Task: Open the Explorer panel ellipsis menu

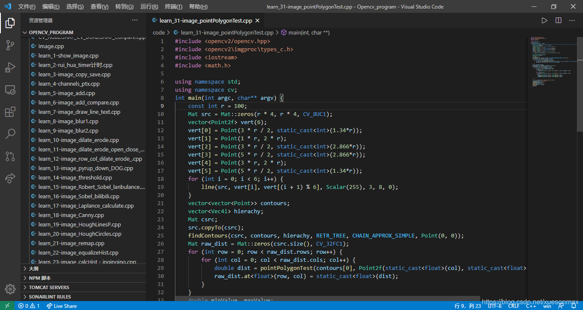Action: (135, 20)
